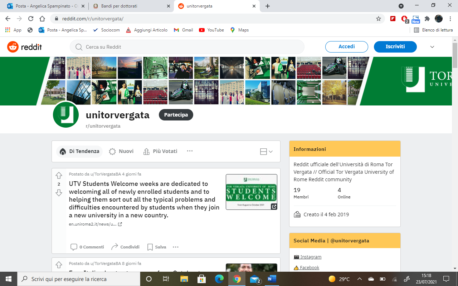
Task: Open the user menu dropdown chevron
Action: (432, 47)
